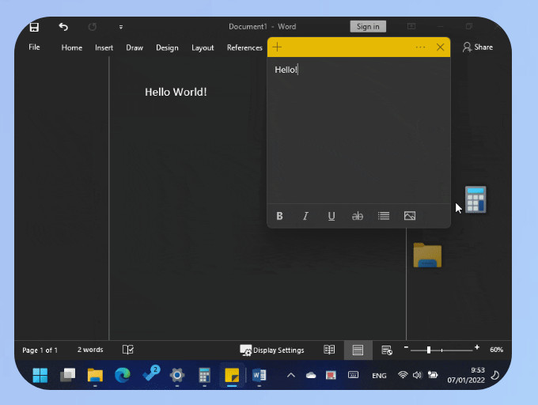The image size is (538, 405).
Task: Click the zoom out minus button
Action: click(406, 347)
